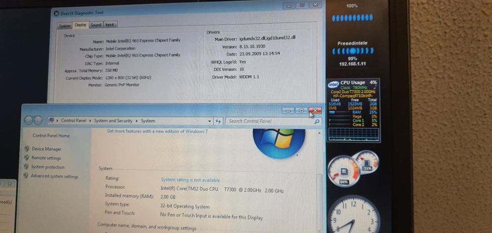
Task: Click the search magnifier icon
Action: [x=317, y=121]
